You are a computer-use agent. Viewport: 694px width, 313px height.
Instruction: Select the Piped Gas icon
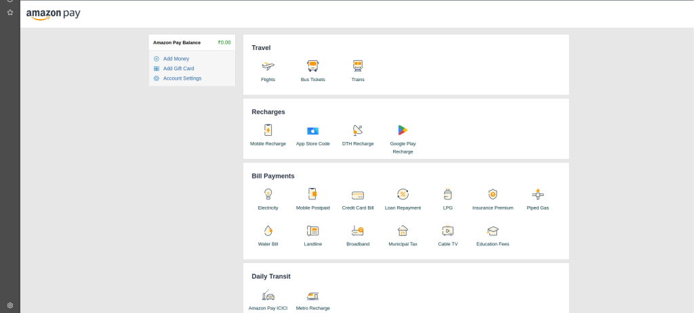click(537, 194)
